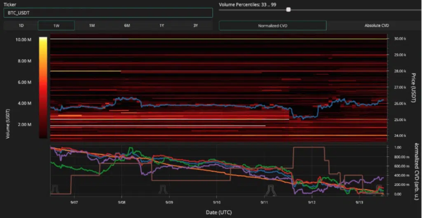Click the 6.00 M volume scale label
422x218 pixels.
coord(24,82)
